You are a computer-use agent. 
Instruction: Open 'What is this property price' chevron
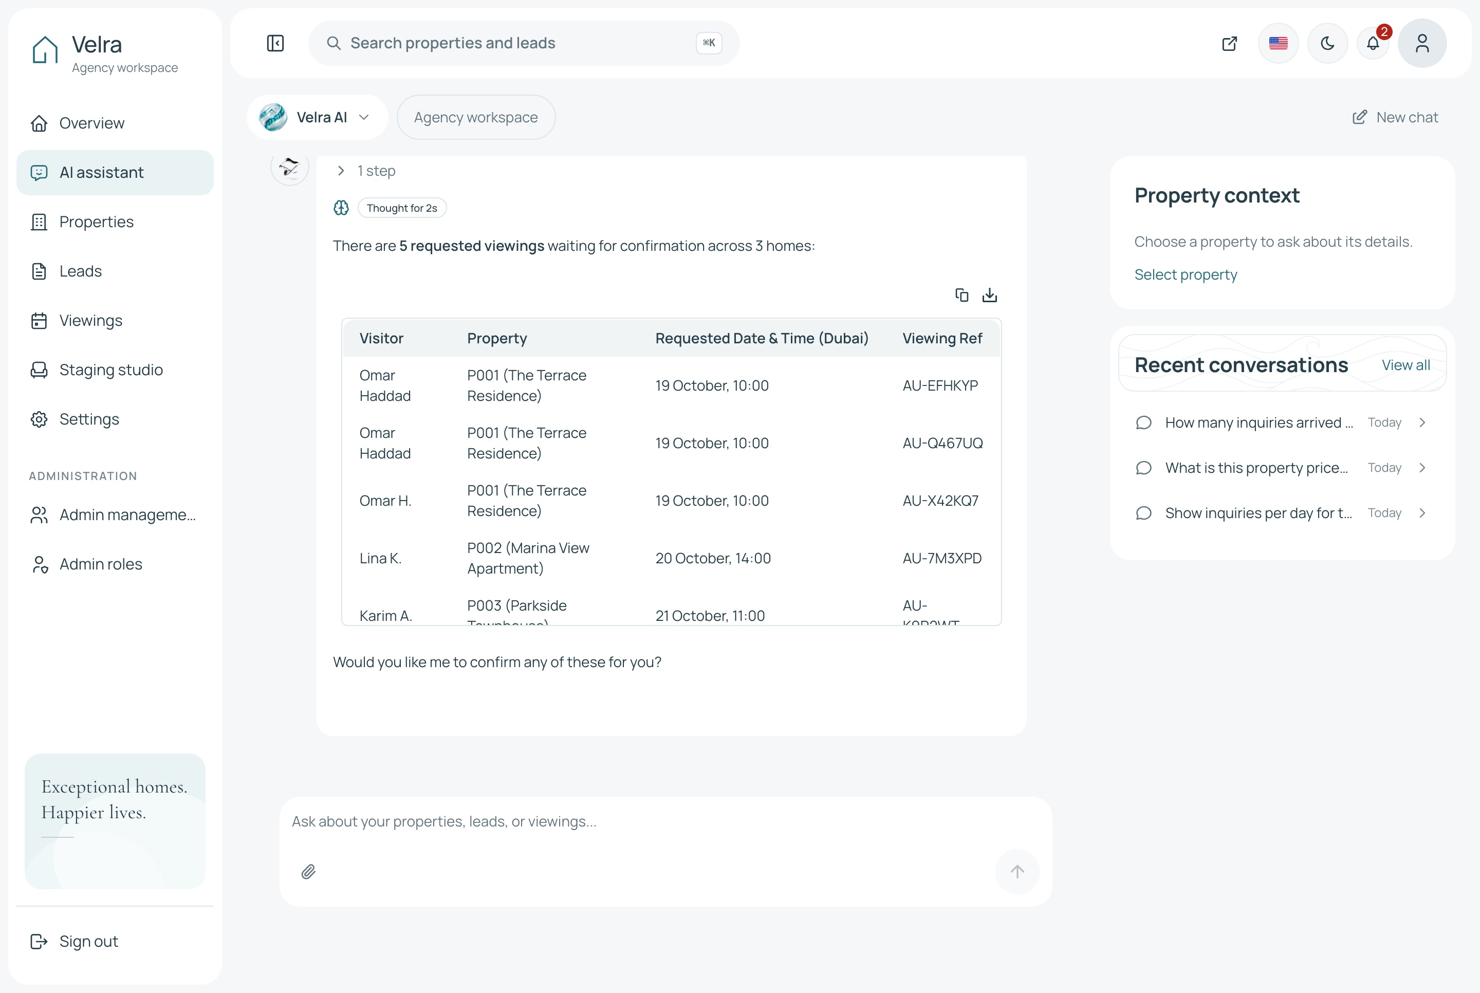tap(1422, 467)
